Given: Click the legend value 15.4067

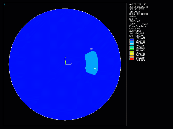Looking at the screenshot, I should coord(141,38).
